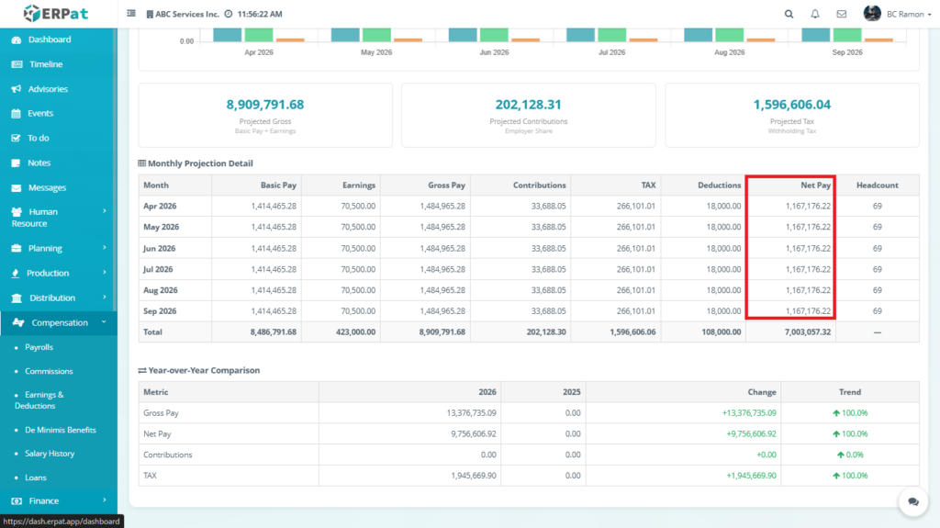Open the chat bubble widget
940x528 pixels.
coord(912,501)
